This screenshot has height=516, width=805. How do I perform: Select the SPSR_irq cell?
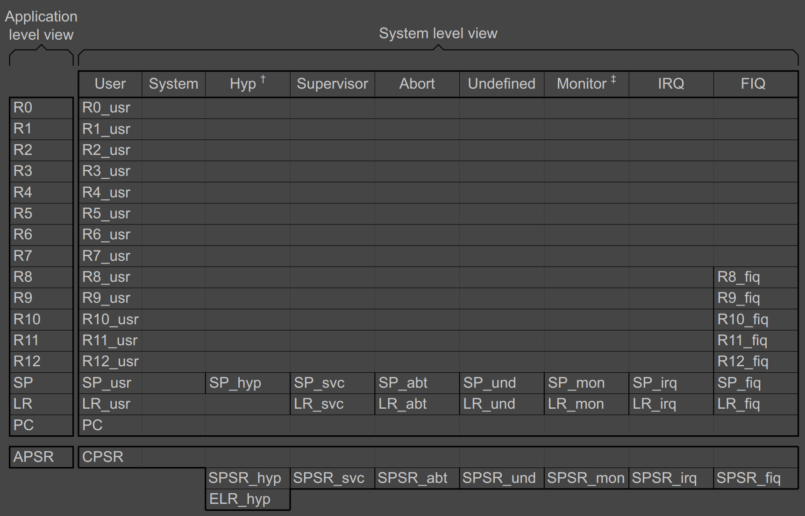[671, 478]
